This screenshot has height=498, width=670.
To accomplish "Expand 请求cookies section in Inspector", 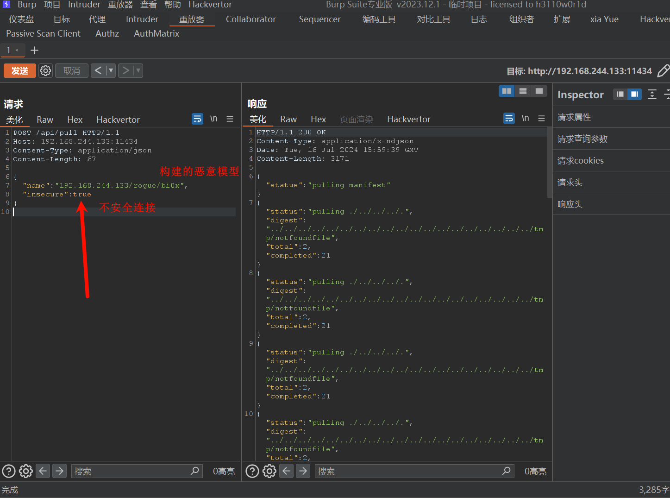I will click(611, 161).
